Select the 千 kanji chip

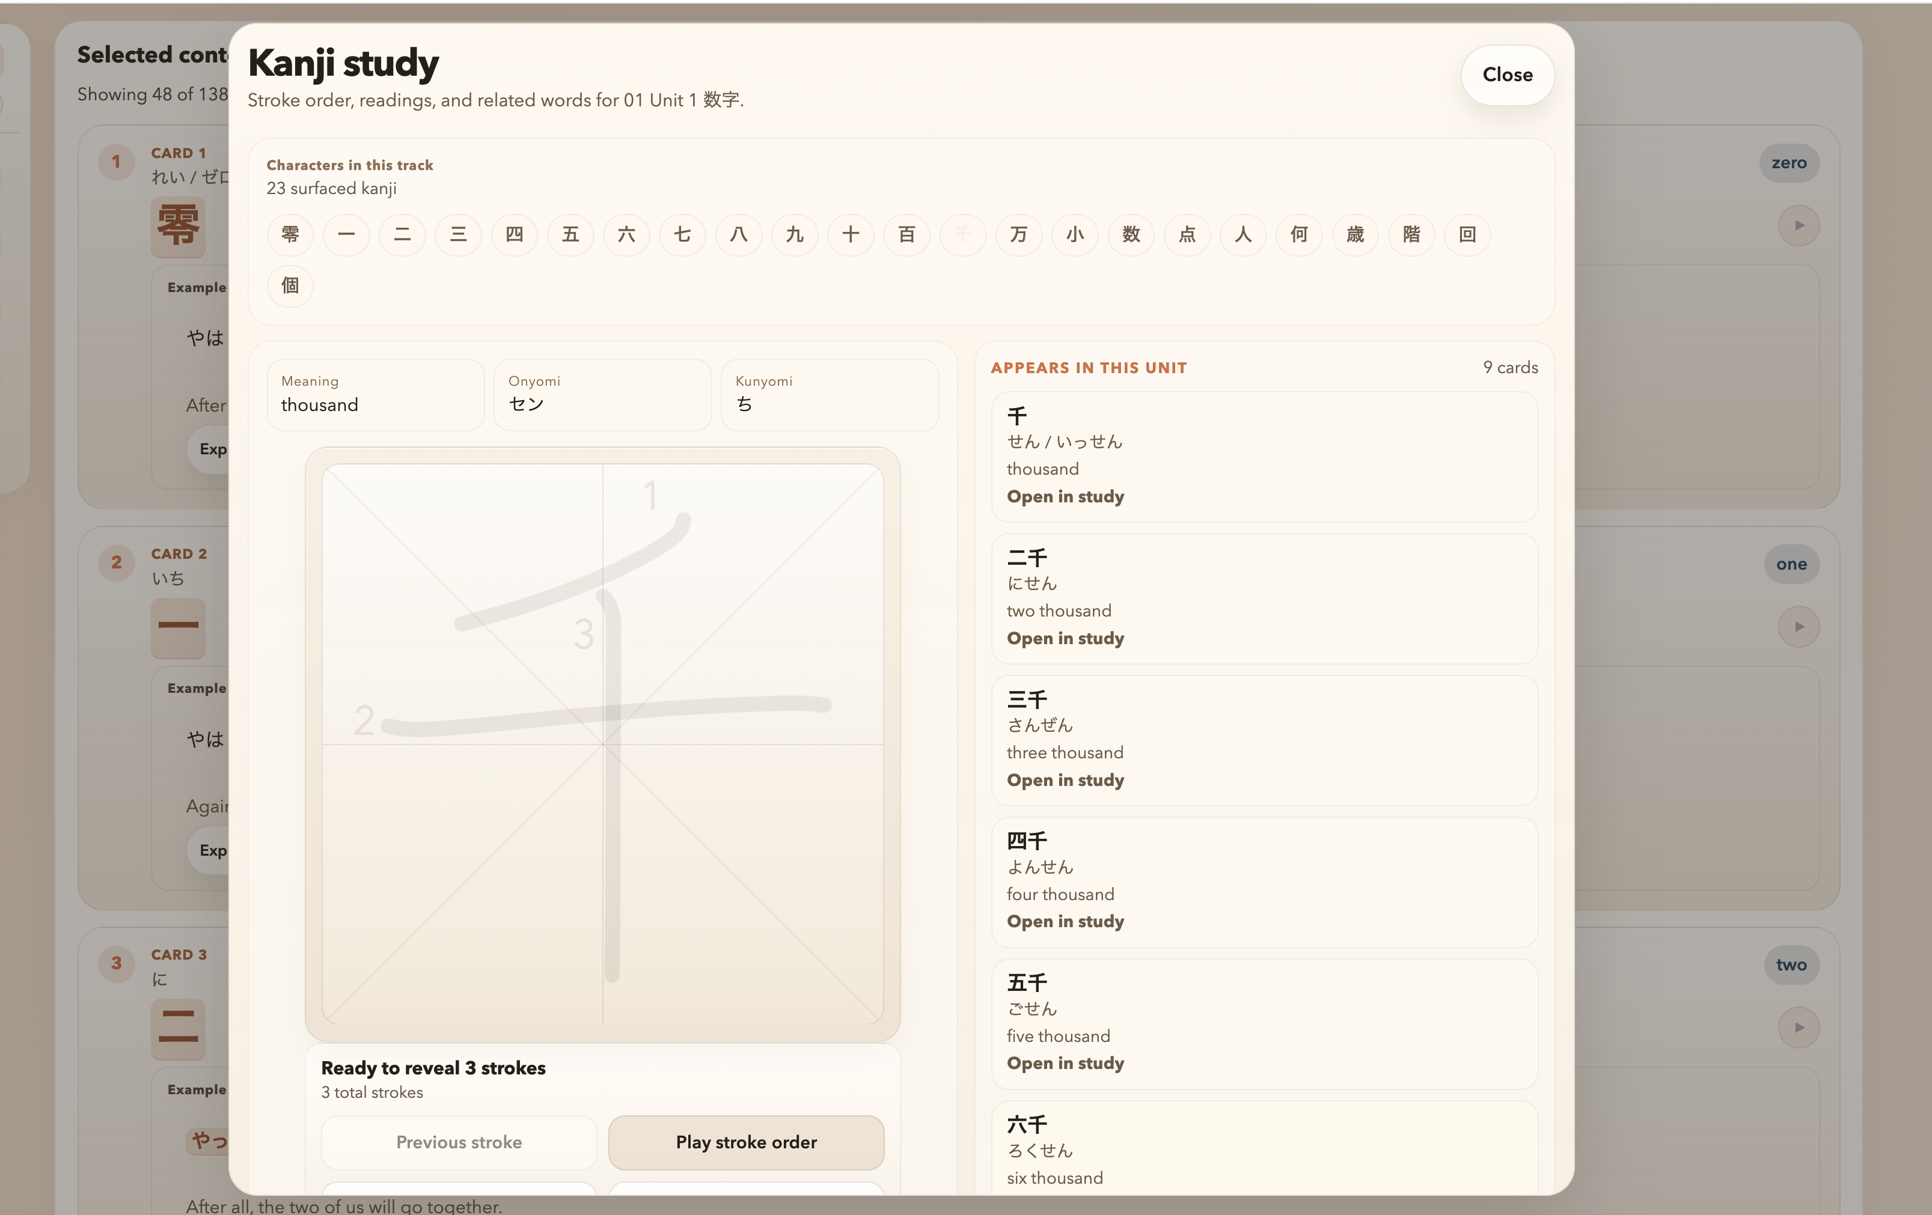click(963, 234)
